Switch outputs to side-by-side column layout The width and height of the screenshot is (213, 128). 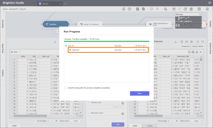click(x=182, y=42)
